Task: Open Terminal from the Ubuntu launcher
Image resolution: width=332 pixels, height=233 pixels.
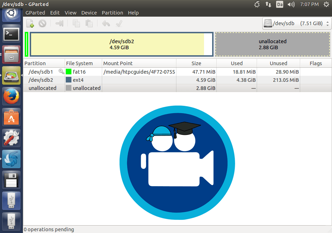Action: click(11, 34)
